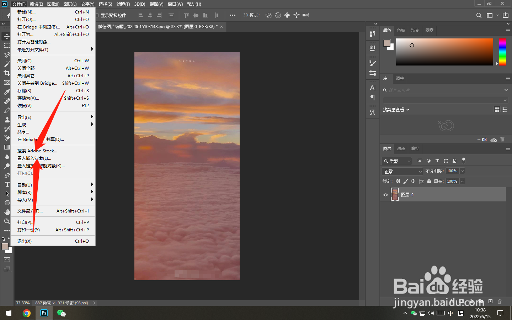Open the library selection dropdown
512x320 pixels.
coord(446,100)
